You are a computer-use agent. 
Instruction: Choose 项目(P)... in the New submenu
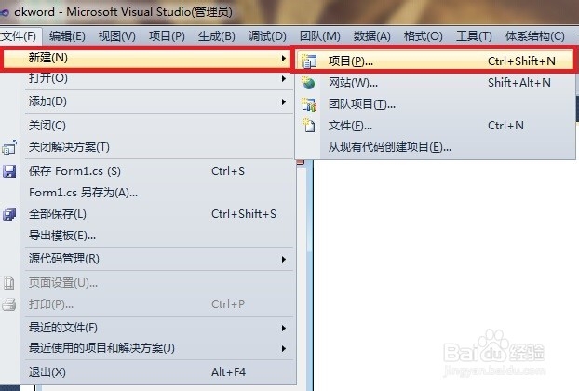(434, 61)
